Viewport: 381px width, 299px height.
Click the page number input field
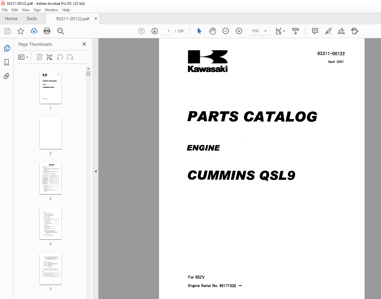(169, 31)
